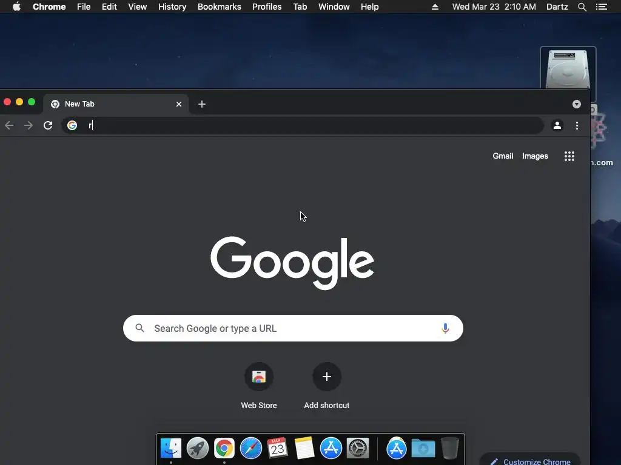
Task: Open Spotlight search in the menu bar
Action: [582, 7]
